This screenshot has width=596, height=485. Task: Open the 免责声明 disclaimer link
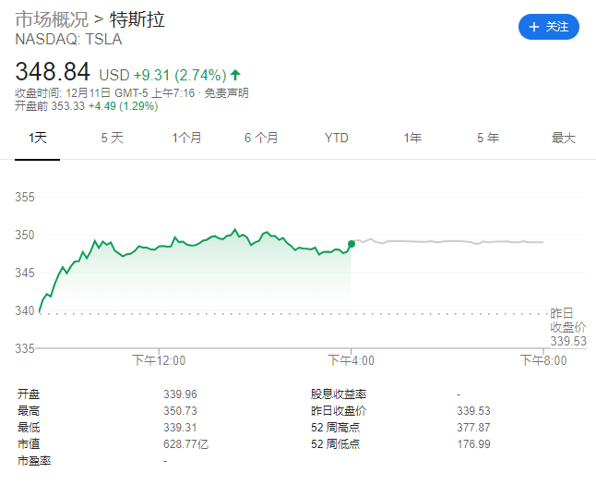pyautogui.click(x=227, y=93)
